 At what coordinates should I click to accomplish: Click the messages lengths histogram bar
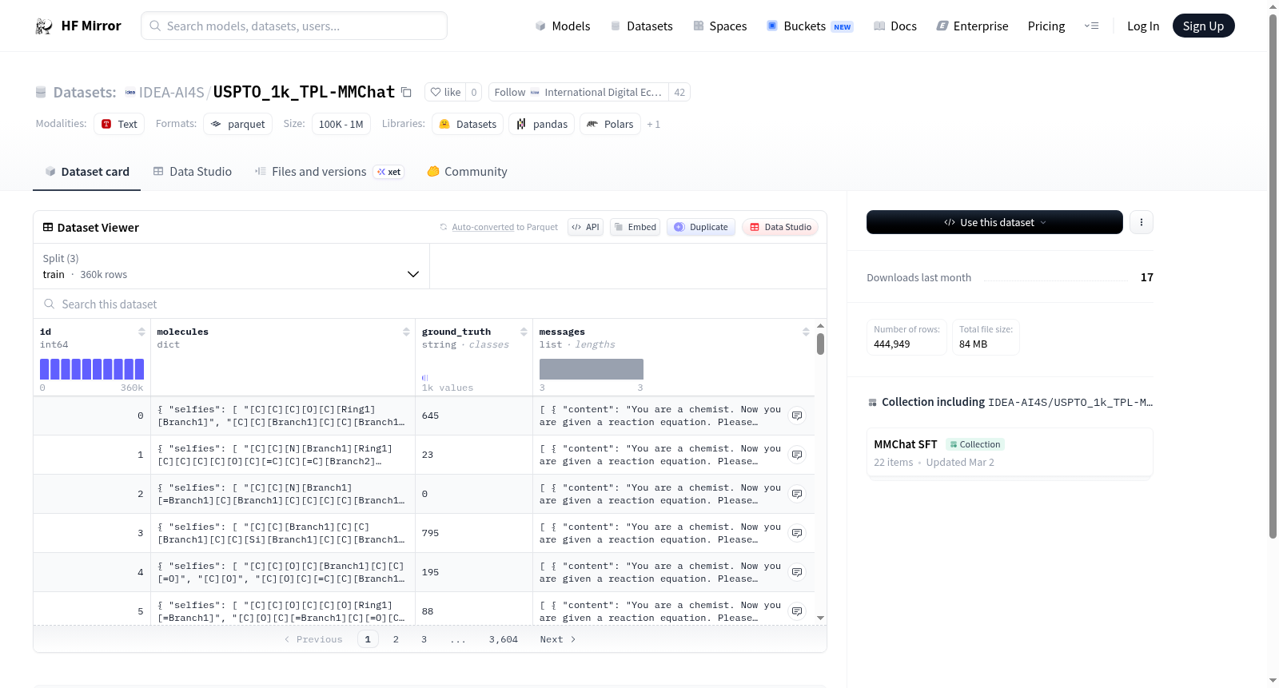[x=592, y=369]
